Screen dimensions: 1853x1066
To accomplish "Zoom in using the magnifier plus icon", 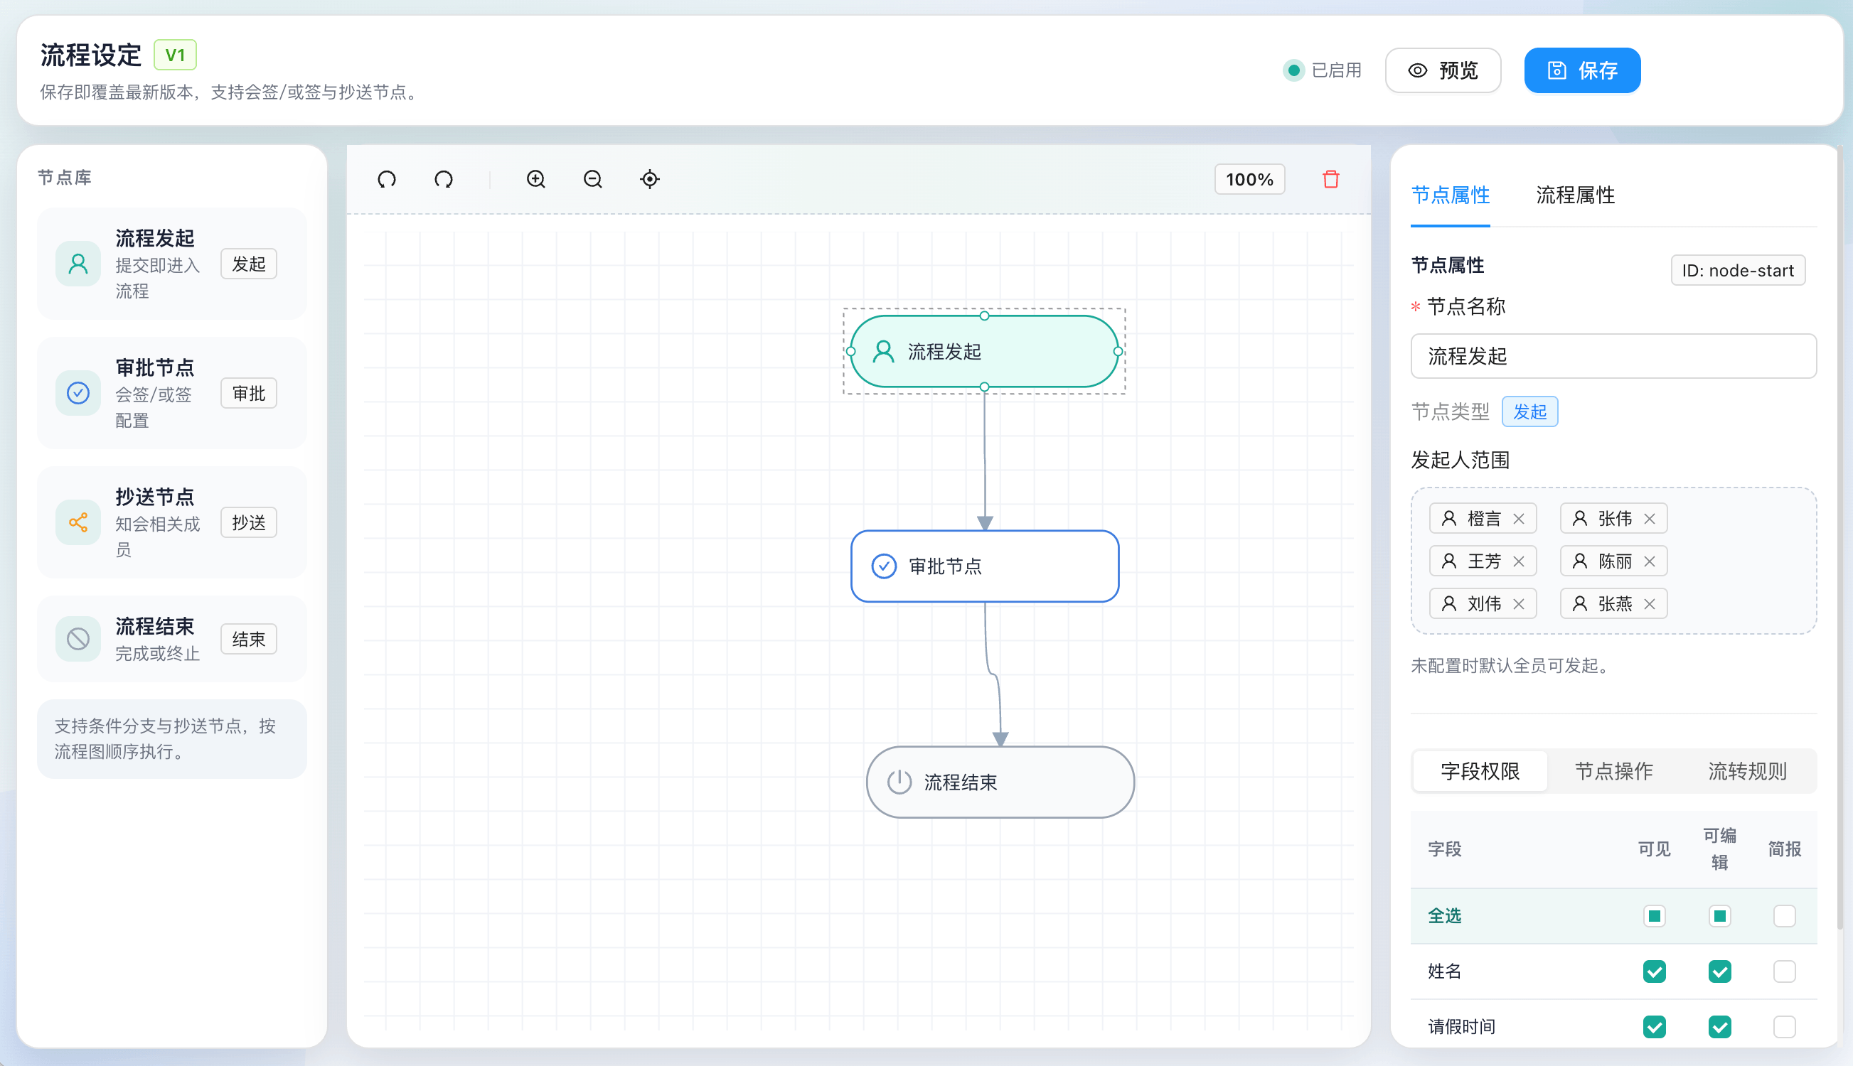I will (x=536, y=179).
